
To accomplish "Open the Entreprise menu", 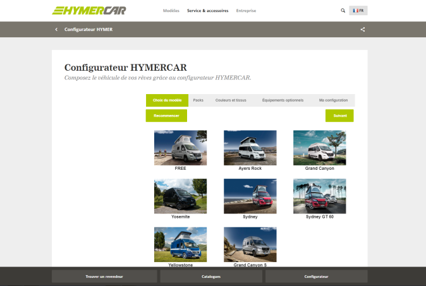I will click(246, 11).
